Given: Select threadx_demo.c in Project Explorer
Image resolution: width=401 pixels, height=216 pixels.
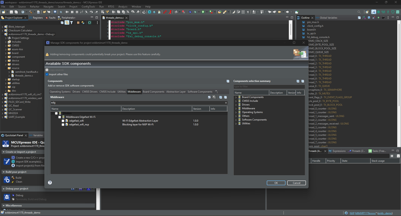Looking at the screenshot, I should tap(24, 76).
